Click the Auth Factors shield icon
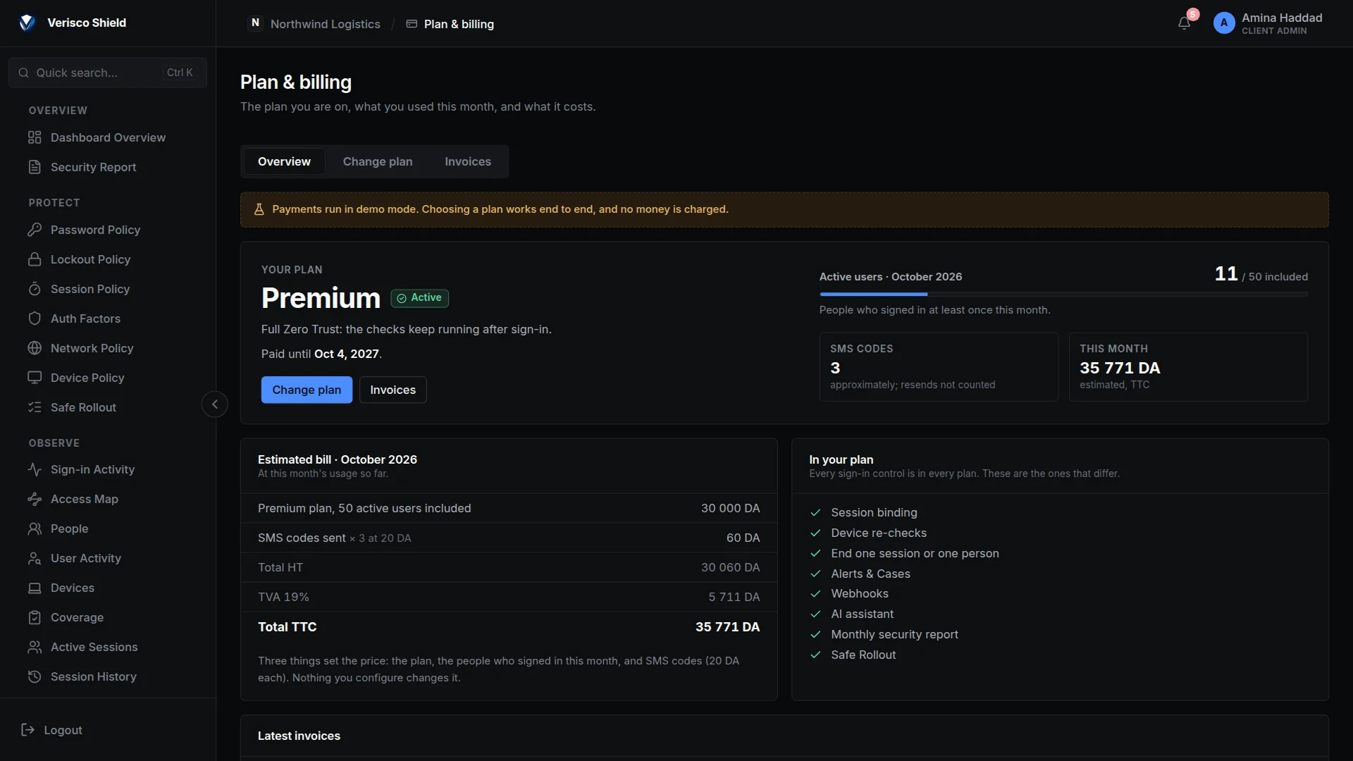Screen dimensions: 1353x761 35,318
